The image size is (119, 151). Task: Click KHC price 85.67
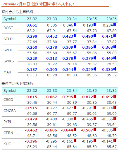[112, 147]
